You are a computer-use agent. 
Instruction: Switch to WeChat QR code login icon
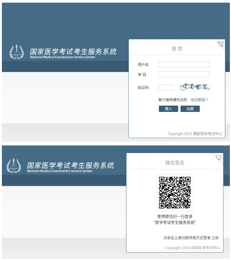(220, 44)
